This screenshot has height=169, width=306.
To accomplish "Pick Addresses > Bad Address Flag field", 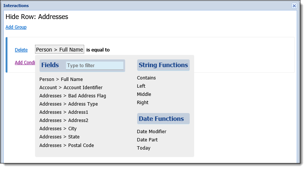I will pos(73,96).
